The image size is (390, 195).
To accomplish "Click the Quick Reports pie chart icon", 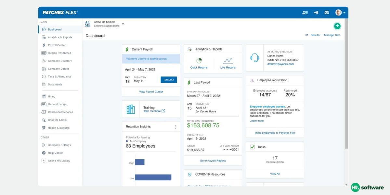I will pos(199,61).
